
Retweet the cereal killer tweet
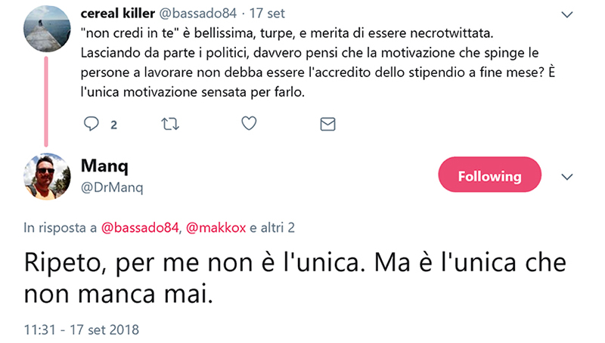170,124
